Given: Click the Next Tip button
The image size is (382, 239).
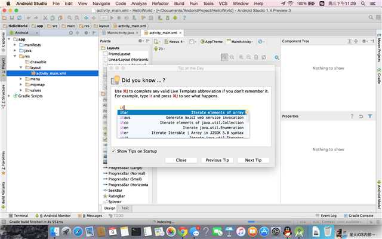Looking at the screenshot, I should 253,160.
